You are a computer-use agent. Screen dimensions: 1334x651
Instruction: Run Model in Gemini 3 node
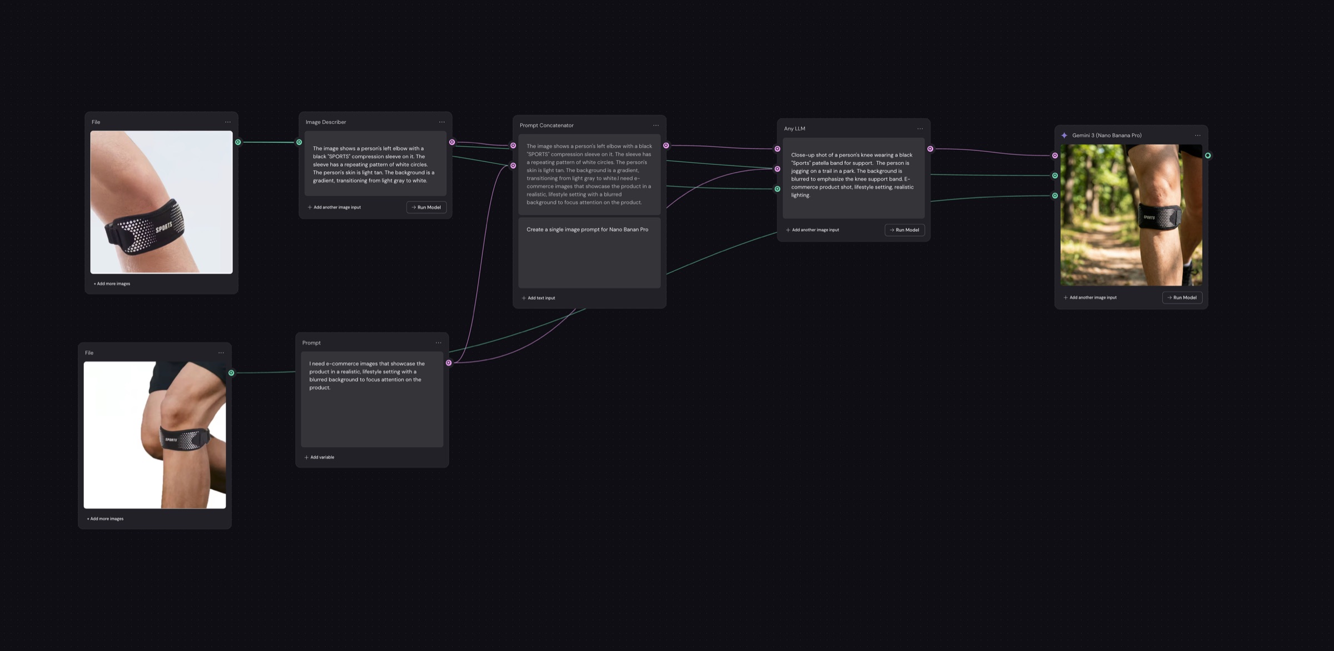pyautogui.click(x=1182, y=298)
